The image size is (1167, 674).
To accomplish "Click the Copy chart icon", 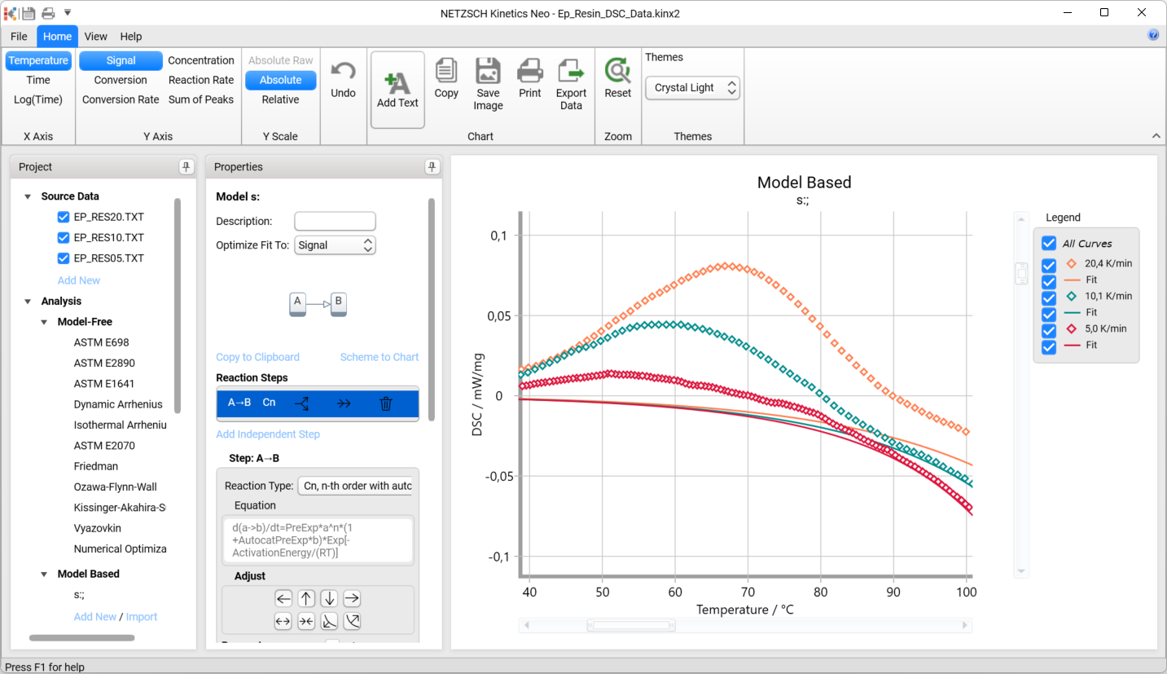I will pyautogui.click(x=445, y=71).
